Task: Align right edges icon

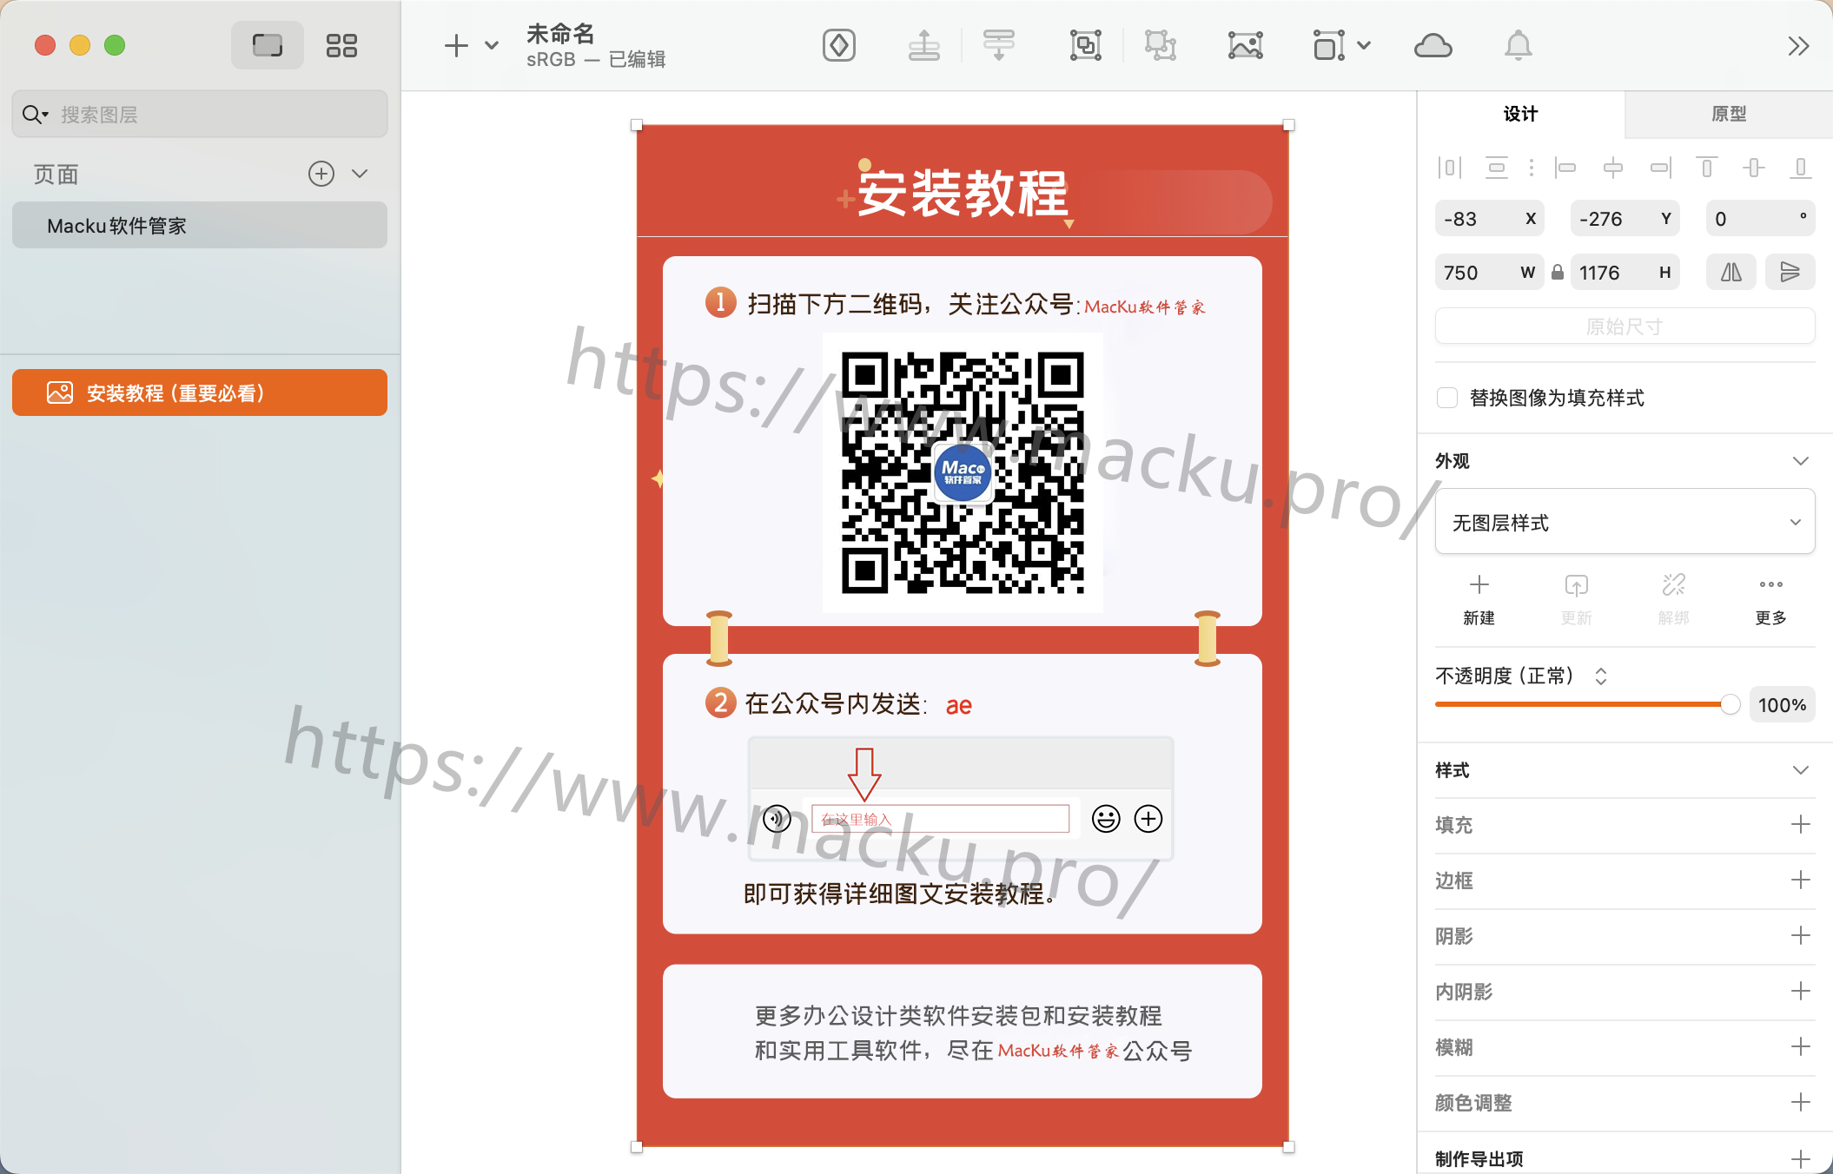Action: tap(1660, 167)
